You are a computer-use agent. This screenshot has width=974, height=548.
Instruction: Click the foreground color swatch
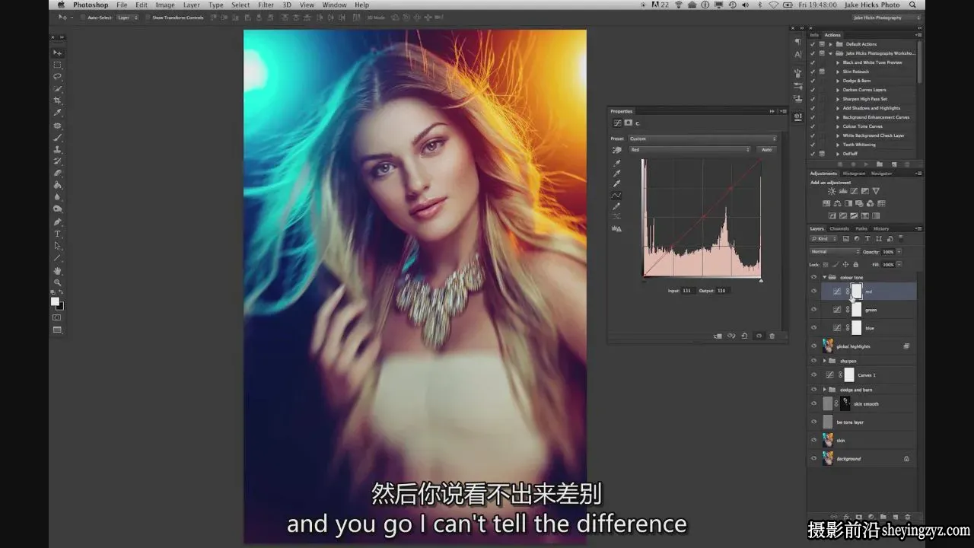[56, 302]
